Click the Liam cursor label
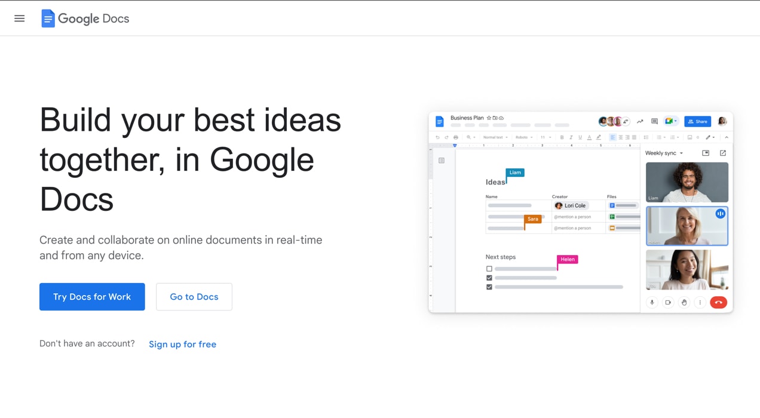 (x=515, y=173)
